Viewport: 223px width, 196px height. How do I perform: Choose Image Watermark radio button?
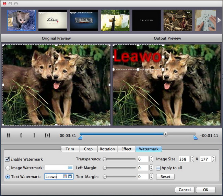tap(8, 168)
